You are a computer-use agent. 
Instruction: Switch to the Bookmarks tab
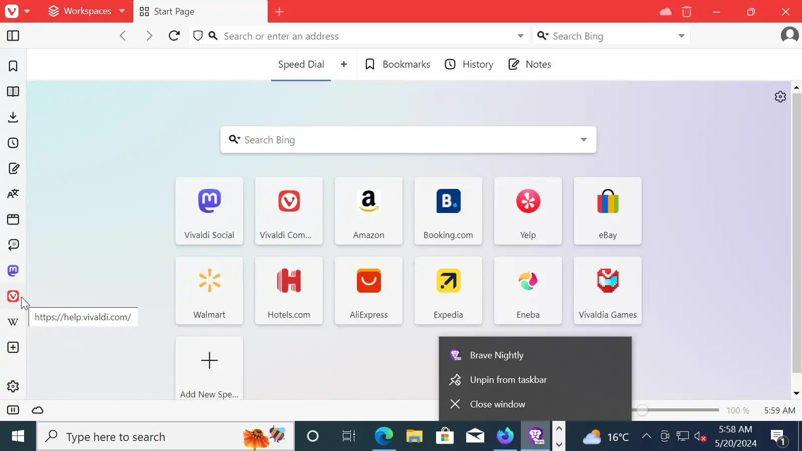(x=398, y=64)
